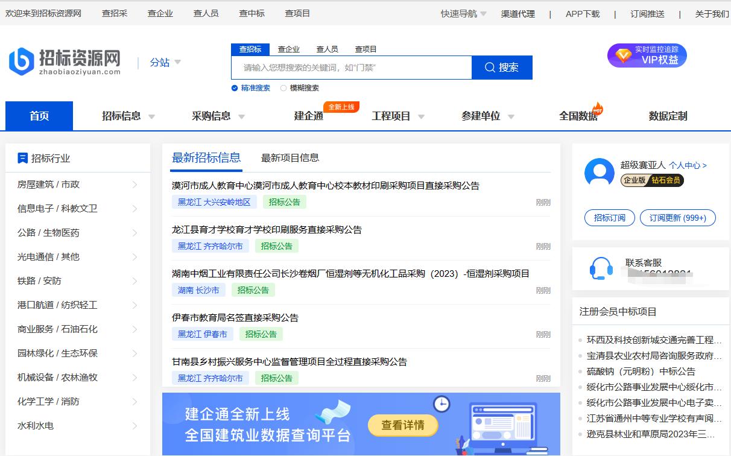Click the 招标订阅 button
This screenshot has height=456, width=731.
coord(609,218)
